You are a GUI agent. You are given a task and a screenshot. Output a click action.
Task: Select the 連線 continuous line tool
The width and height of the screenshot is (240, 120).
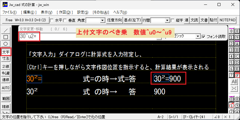coord(6,80)
